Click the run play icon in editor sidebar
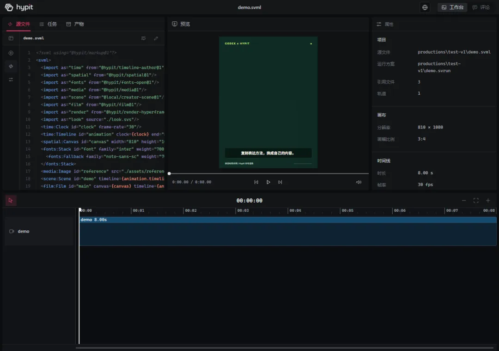 click(x=11, y=53)
